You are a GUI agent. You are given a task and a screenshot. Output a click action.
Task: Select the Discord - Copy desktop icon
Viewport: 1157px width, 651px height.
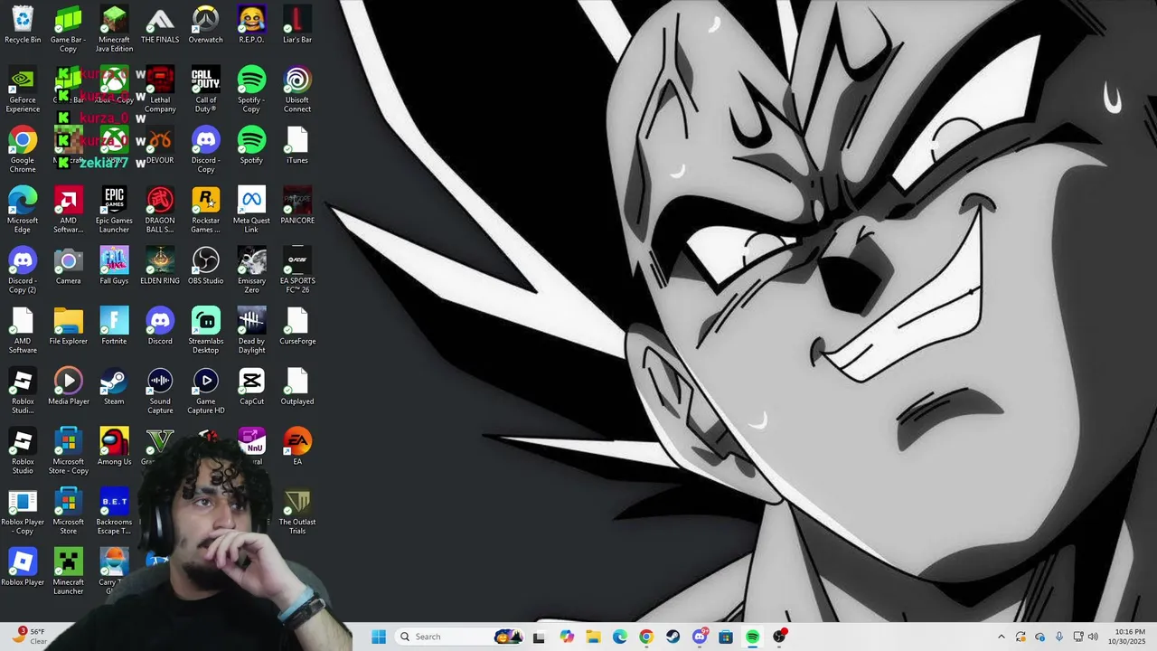[206, 149]
